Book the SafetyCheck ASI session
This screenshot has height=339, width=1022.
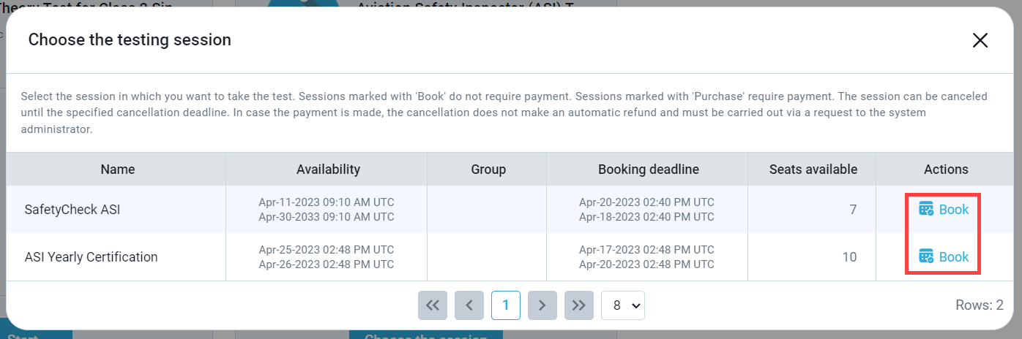[953, 210]
